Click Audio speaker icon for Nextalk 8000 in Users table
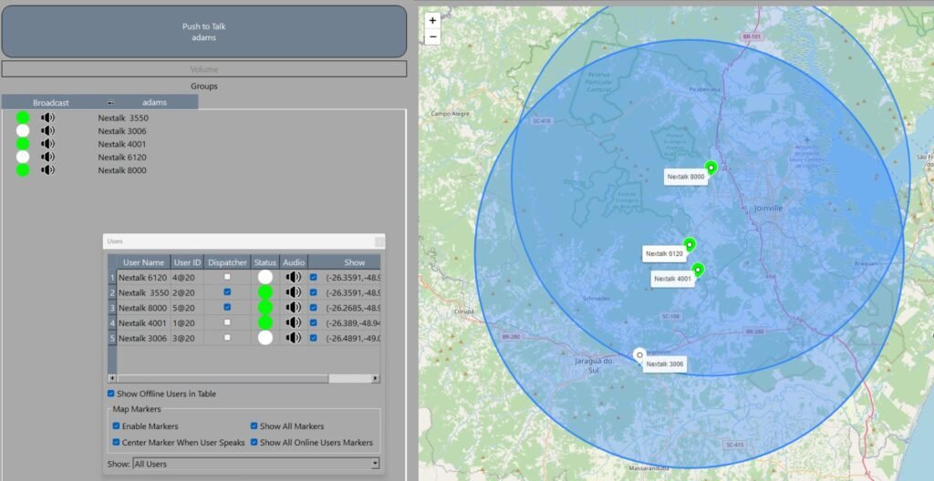This screenshot has width=934, height=481. click(x=293, y=307)
